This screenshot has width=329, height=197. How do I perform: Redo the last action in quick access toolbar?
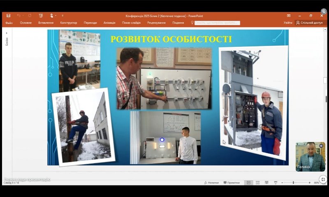[x=30, y=16]
